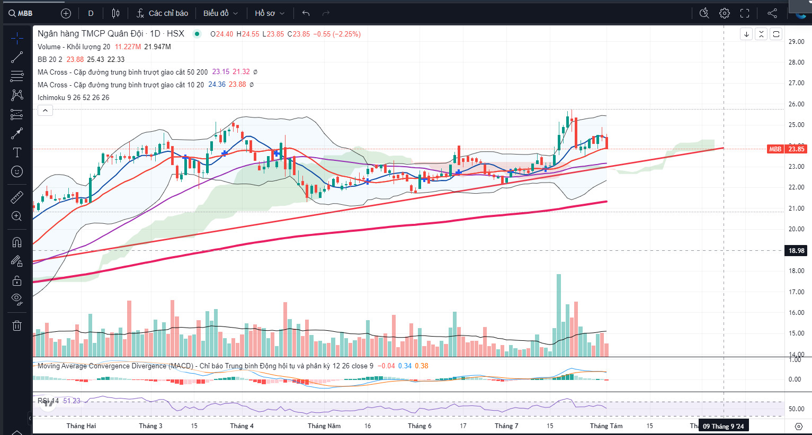This screenshot has width=812, height=435.
Task: Open Fibonacci and Gann tools
Action: coord(17,76)
